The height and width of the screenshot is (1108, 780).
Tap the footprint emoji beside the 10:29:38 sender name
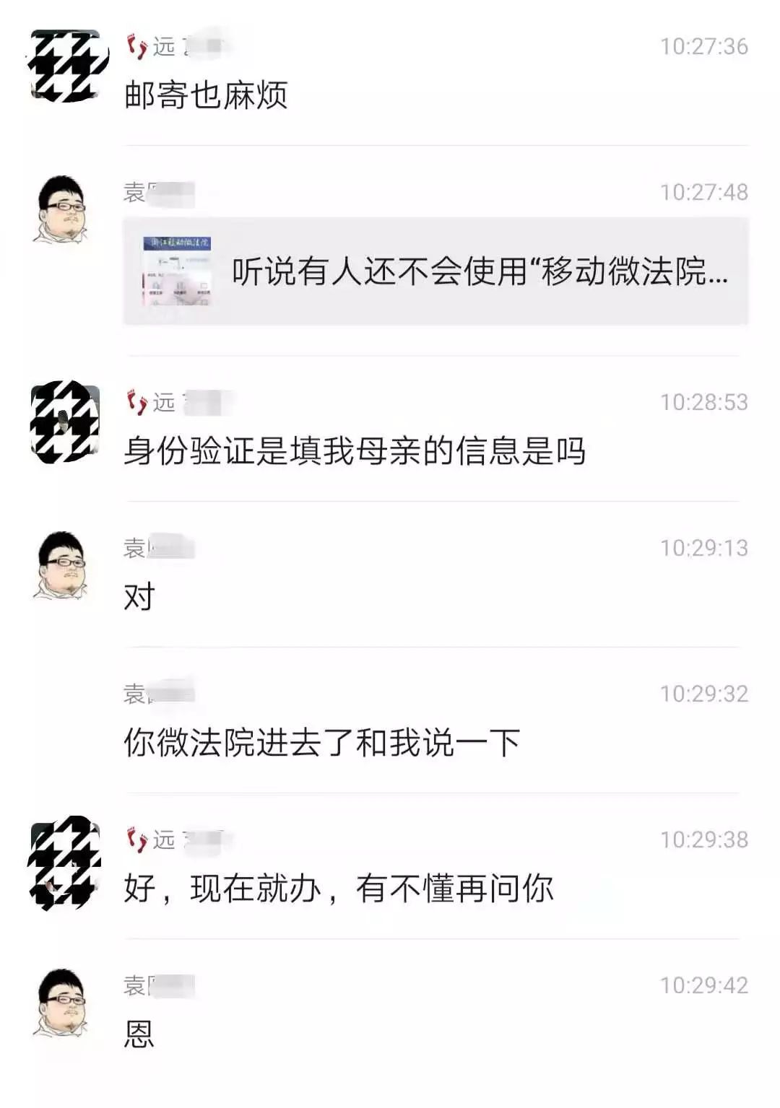[136, 839]
